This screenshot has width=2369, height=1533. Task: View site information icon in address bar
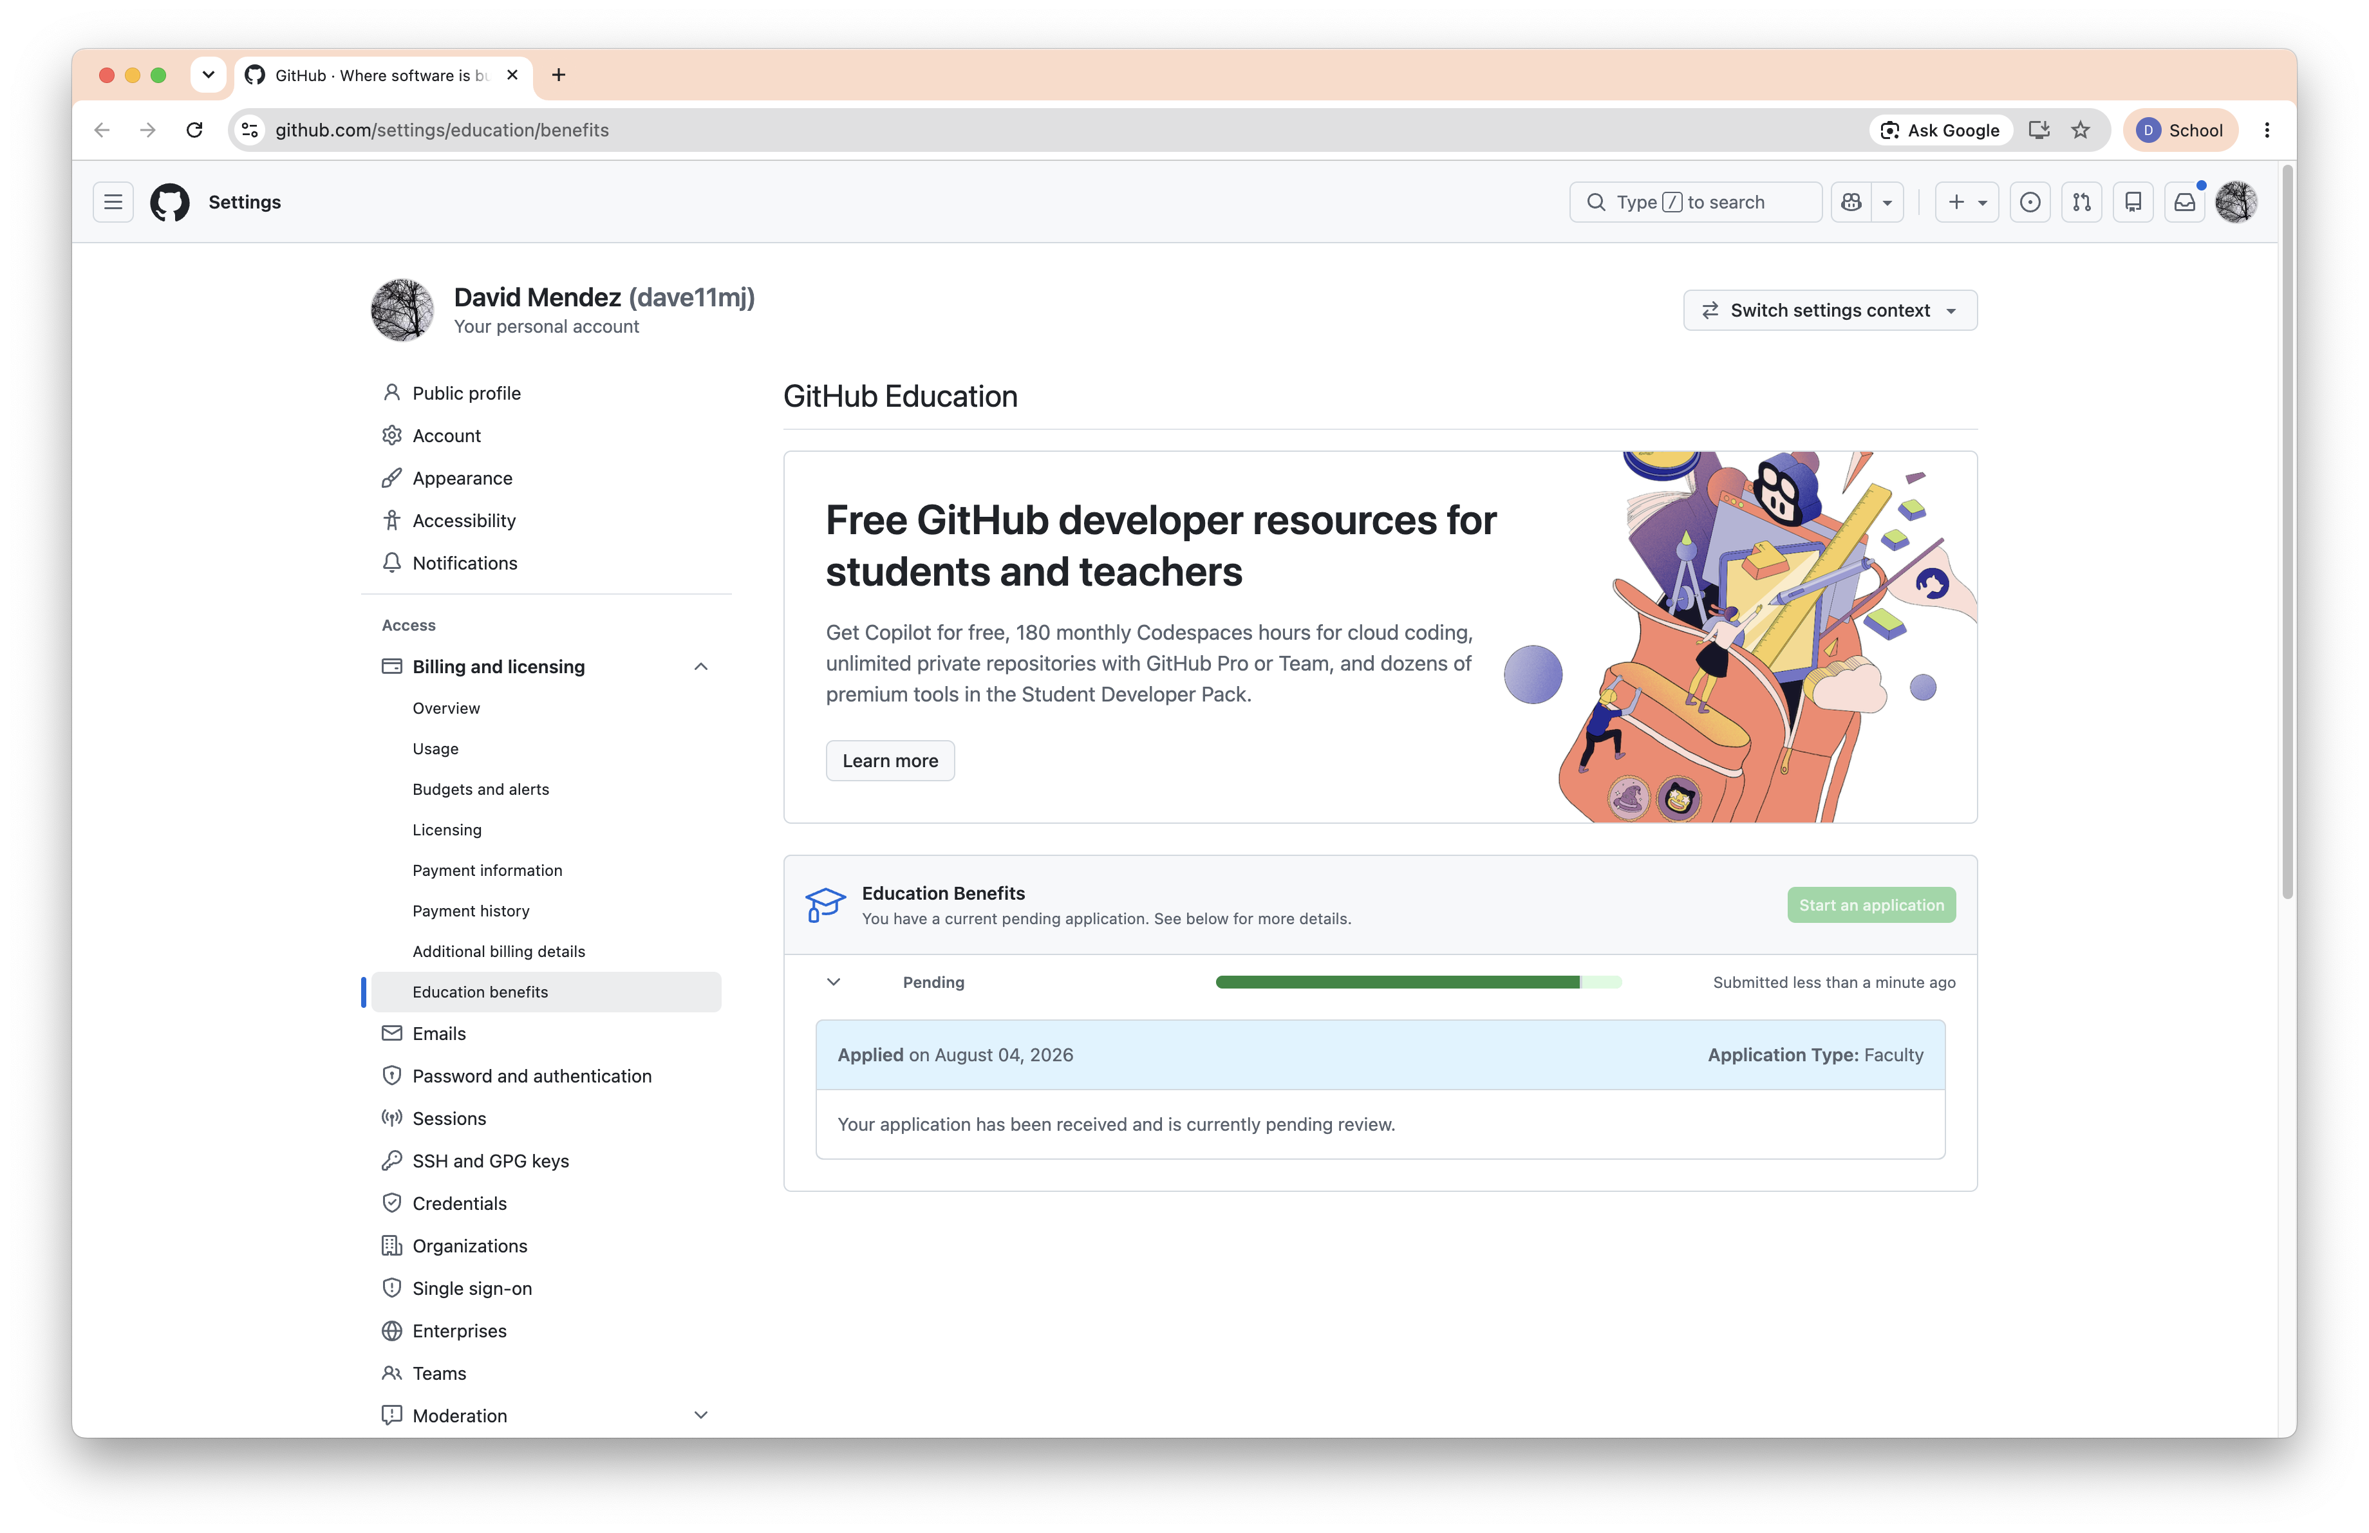pos(251,130)
